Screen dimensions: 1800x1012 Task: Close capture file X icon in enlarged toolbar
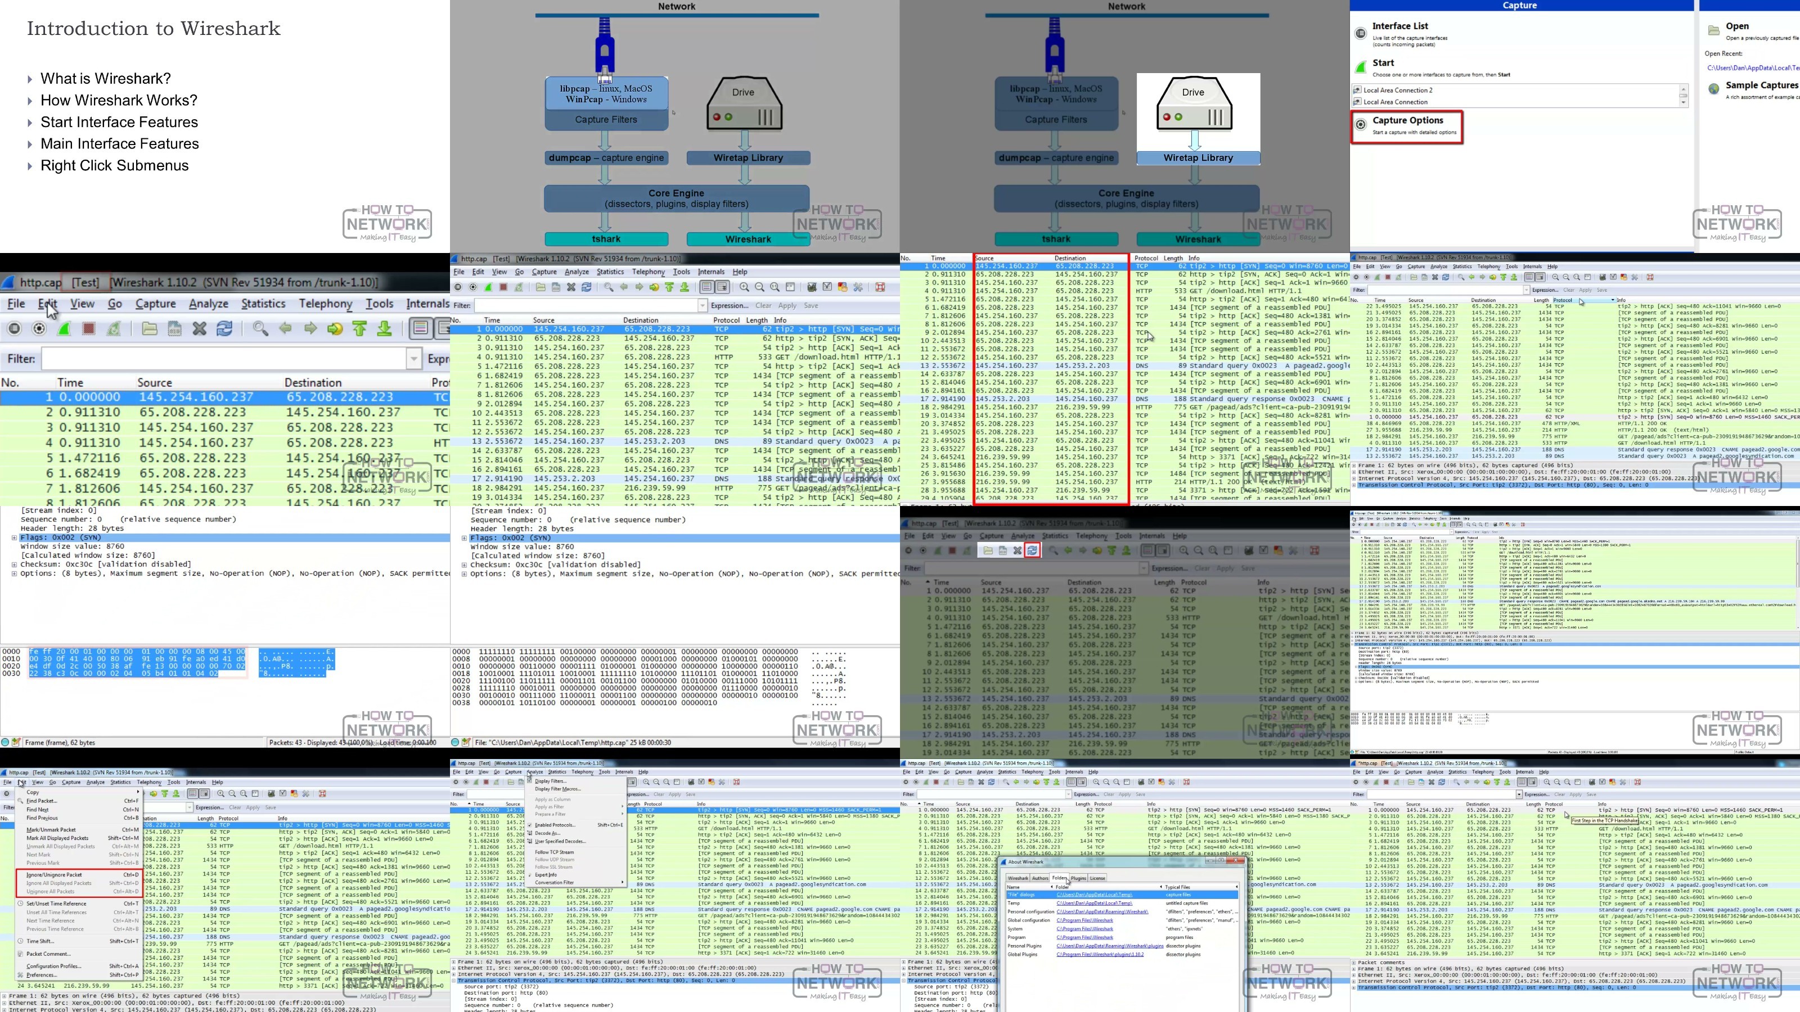coord(199,328)
